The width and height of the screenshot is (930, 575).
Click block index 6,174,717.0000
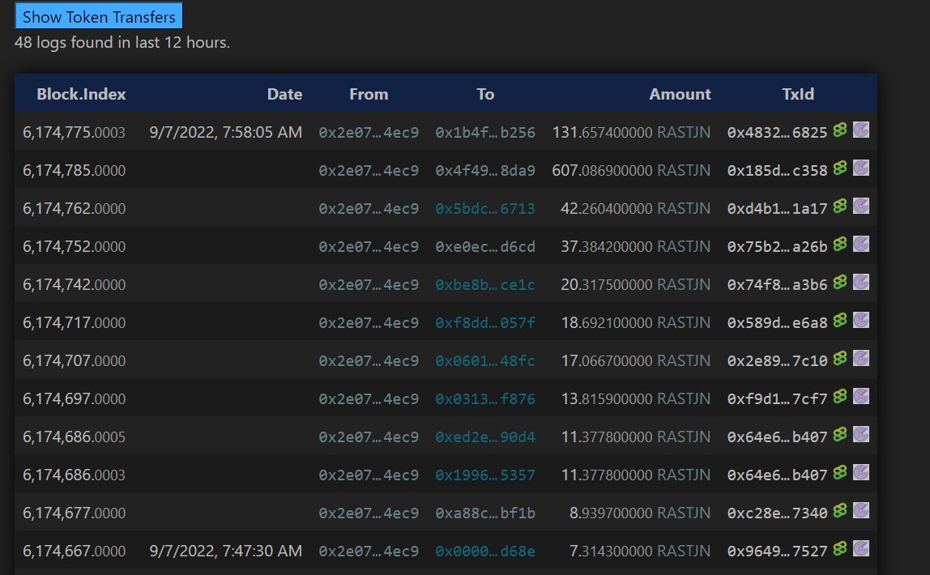75,322
